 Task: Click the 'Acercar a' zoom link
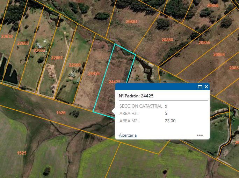tap(128, 135)
